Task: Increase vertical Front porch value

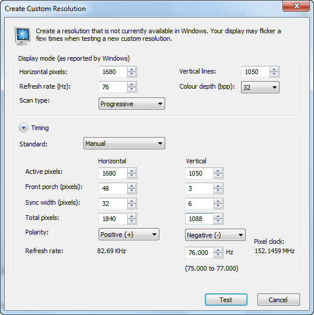Action: click(218, 186)
